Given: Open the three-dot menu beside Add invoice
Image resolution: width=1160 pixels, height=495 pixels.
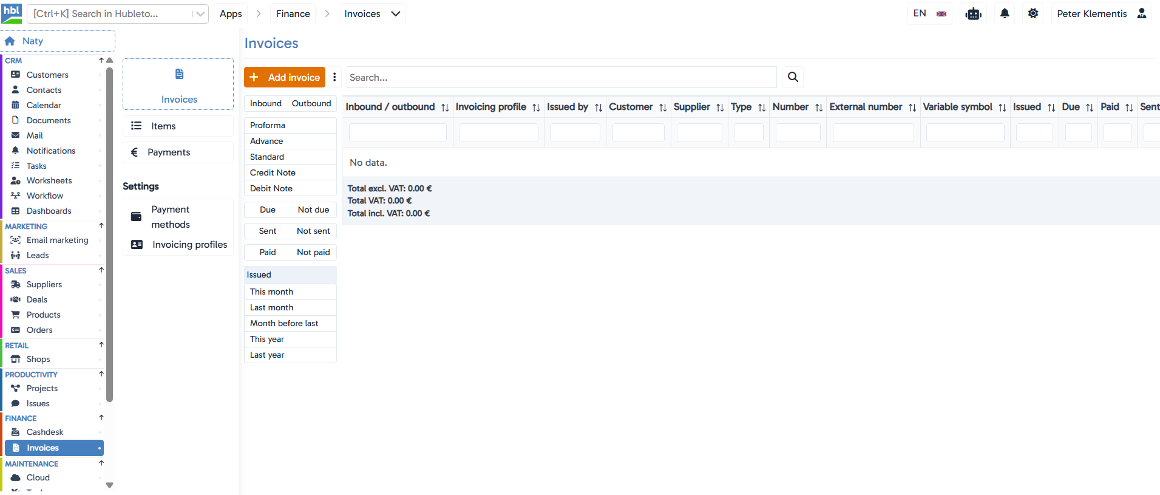Looking at the screenshot, I should (334, 77).
